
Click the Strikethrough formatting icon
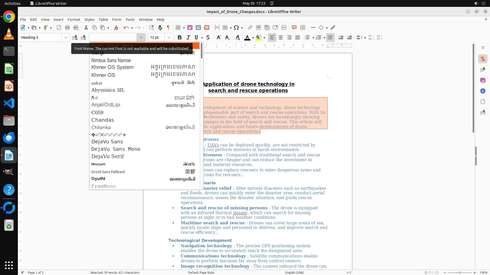coord(208,37)
